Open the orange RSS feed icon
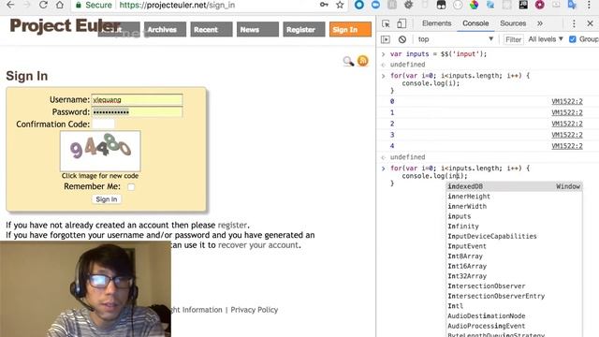The image size is (599, 337). pyautogui.click(x=362, y=61)
